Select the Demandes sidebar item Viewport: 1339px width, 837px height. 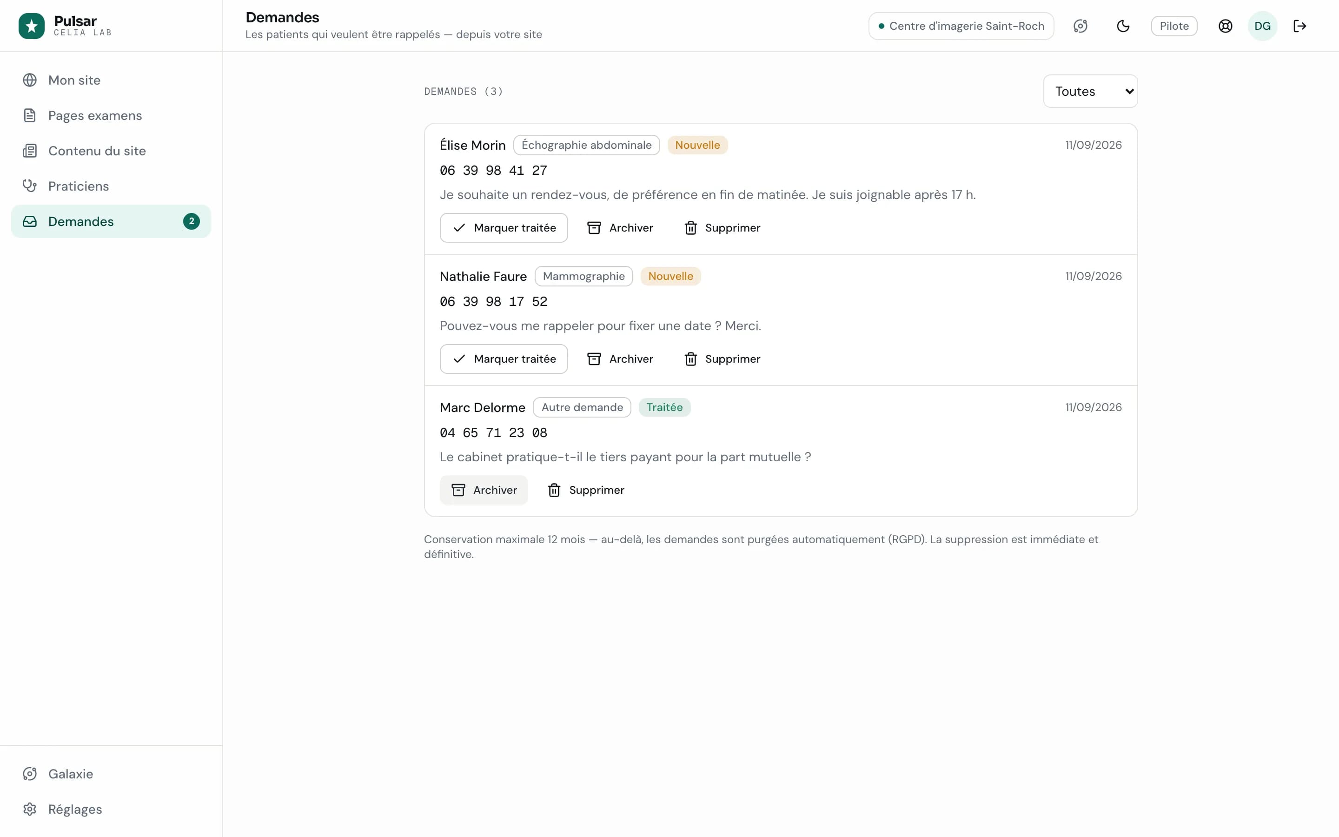[111, 221]
